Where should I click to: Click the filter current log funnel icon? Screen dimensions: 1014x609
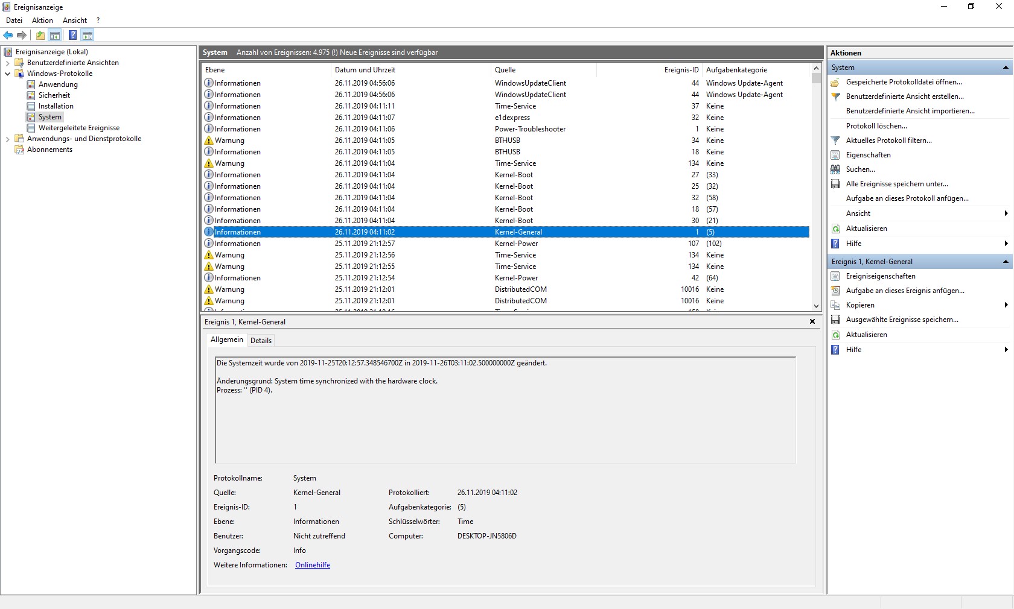tap(835, 140)
